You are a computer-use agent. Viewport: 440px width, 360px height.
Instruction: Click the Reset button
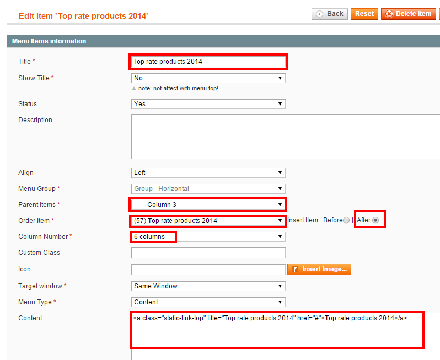click(x=364, y=14)
